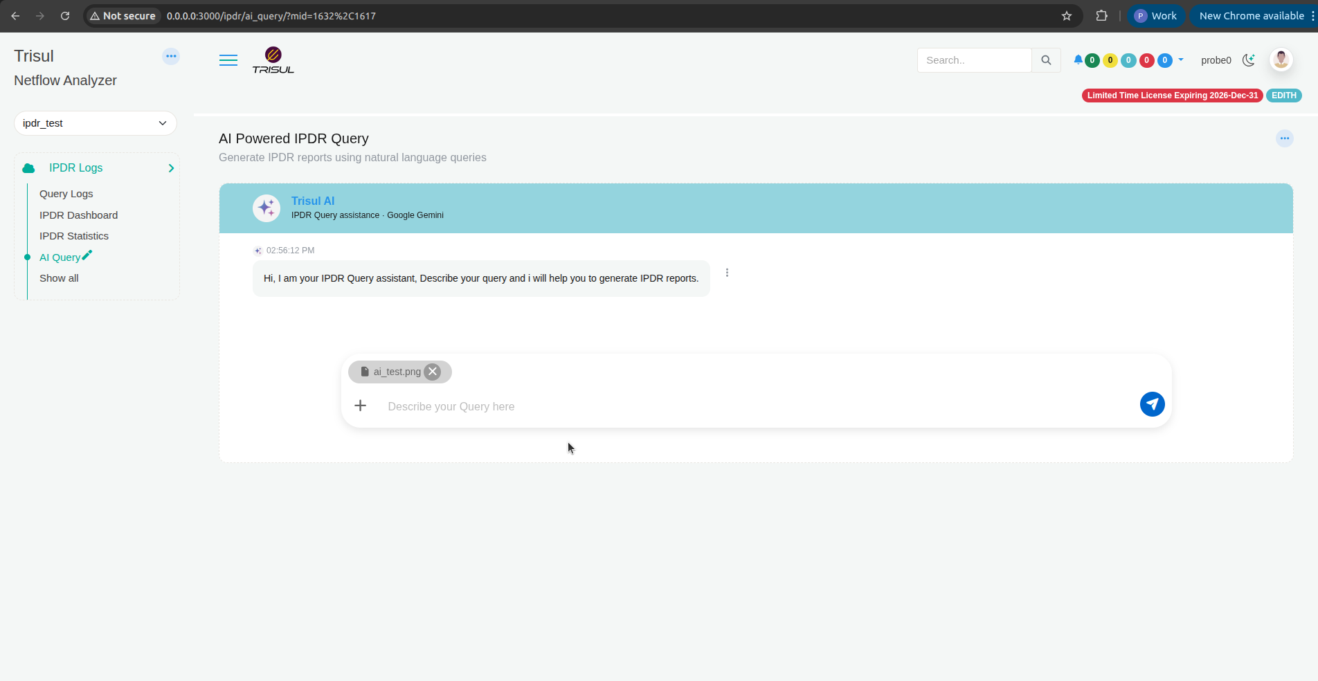Click the teal alert count badge
Screen dimensions: 1318x681
[x=1128, y=60]
